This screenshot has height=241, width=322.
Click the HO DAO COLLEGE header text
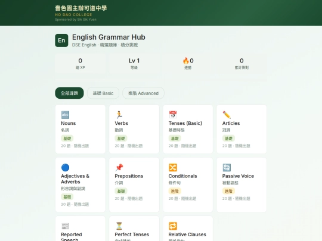tap(73, 15)
